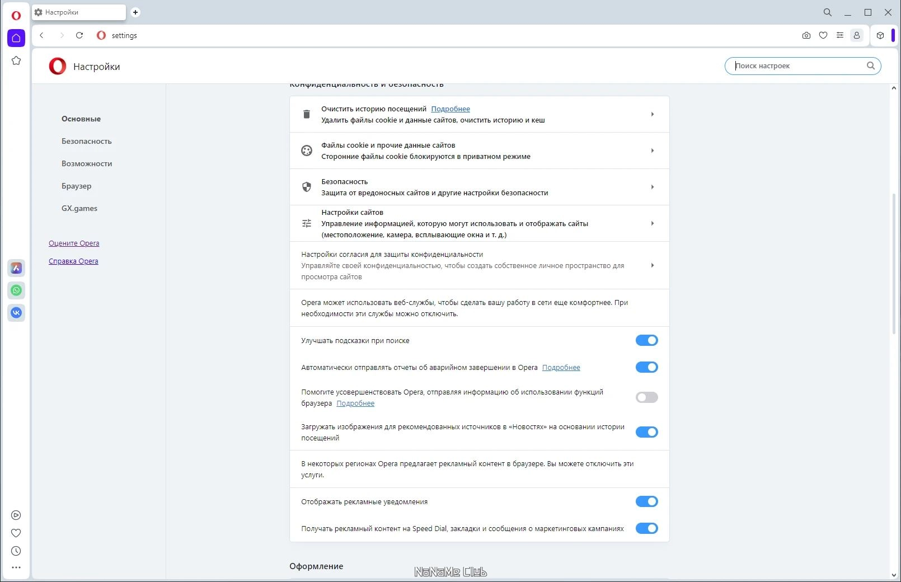Launch Aria AI from sidebar

tap(16, 268)
